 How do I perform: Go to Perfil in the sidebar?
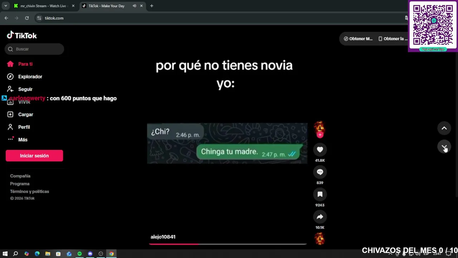(24, 127)
